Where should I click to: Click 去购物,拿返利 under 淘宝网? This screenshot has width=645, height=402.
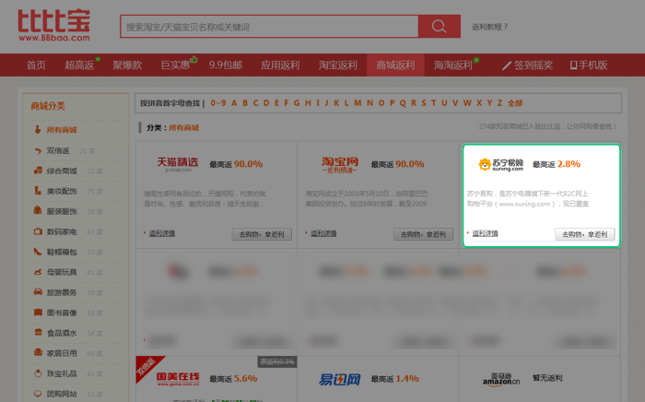pyautogui.click(x=423, y=234)
